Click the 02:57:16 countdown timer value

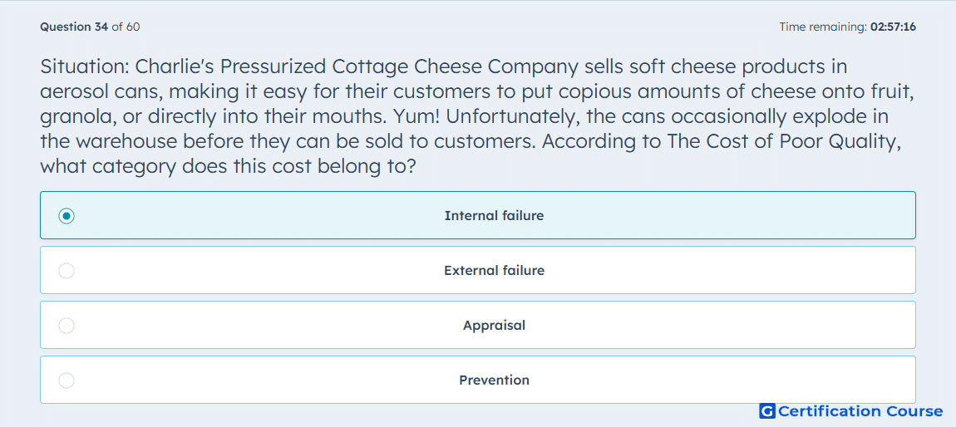[x=893, y=27]
